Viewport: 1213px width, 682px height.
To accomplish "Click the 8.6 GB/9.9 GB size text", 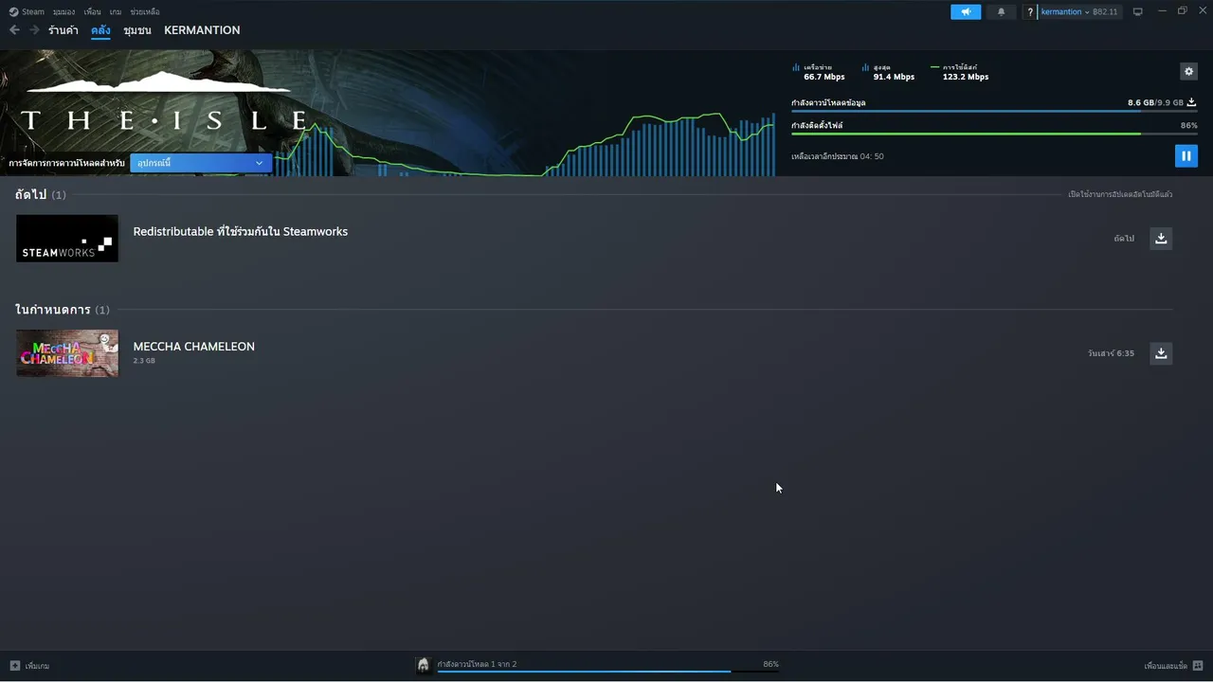I will (1155, 102).
